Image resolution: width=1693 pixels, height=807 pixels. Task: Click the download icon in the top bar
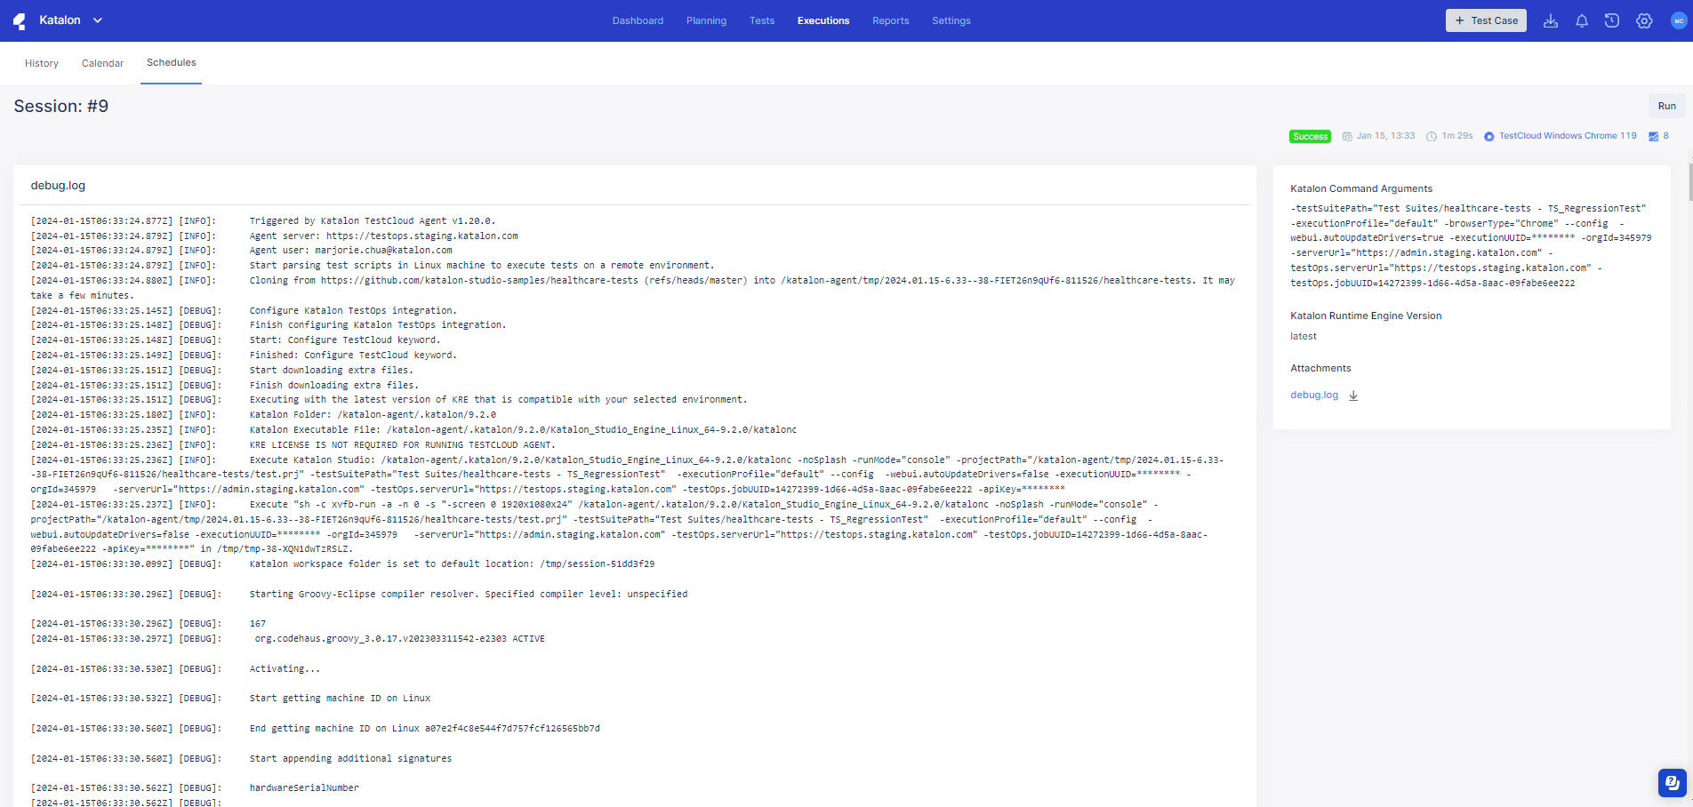tap(1552, 20)
